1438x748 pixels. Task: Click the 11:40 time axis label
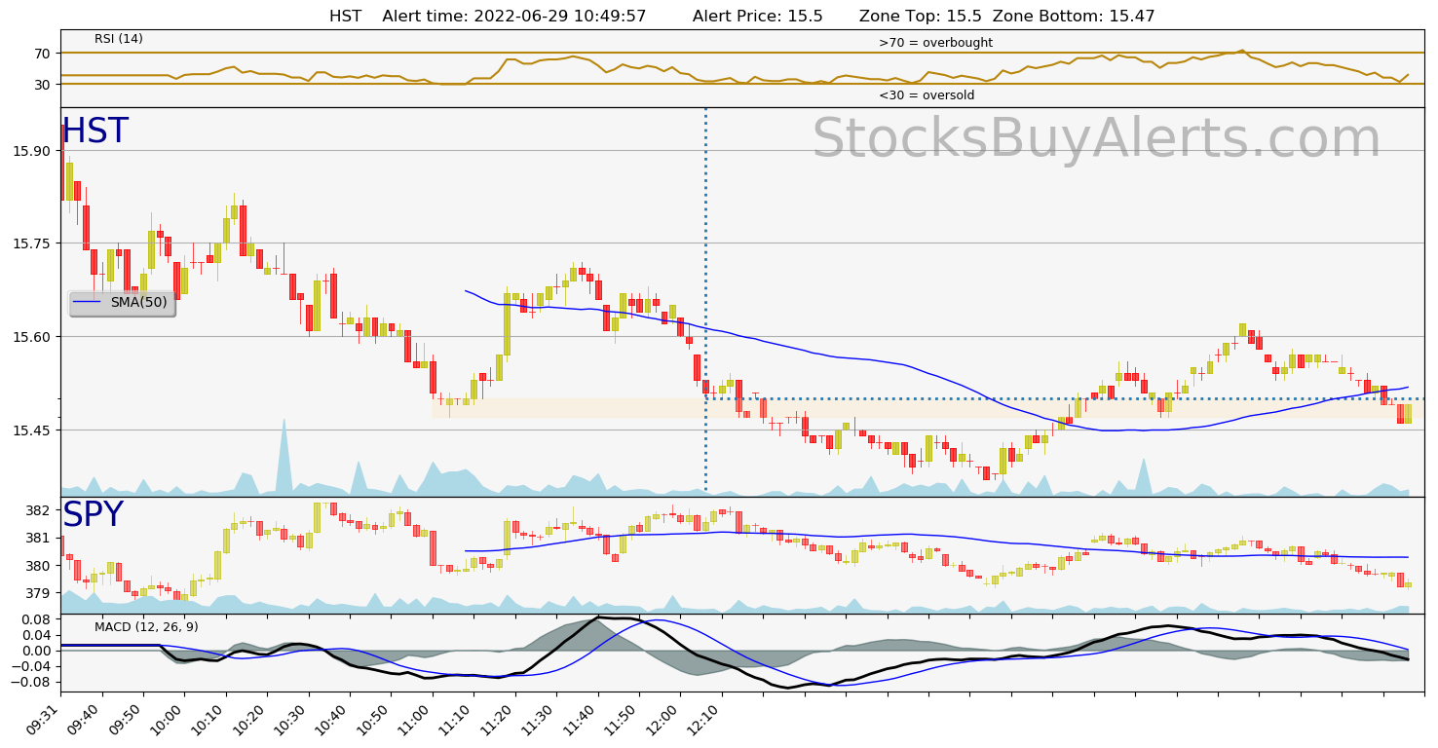click(x=582, y=719)
